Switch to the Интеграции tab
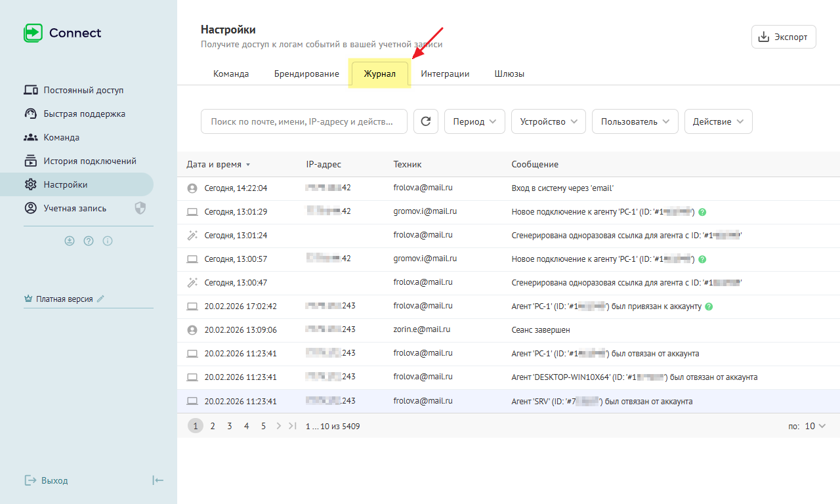 pyautogui.click(x=445, y=73)
